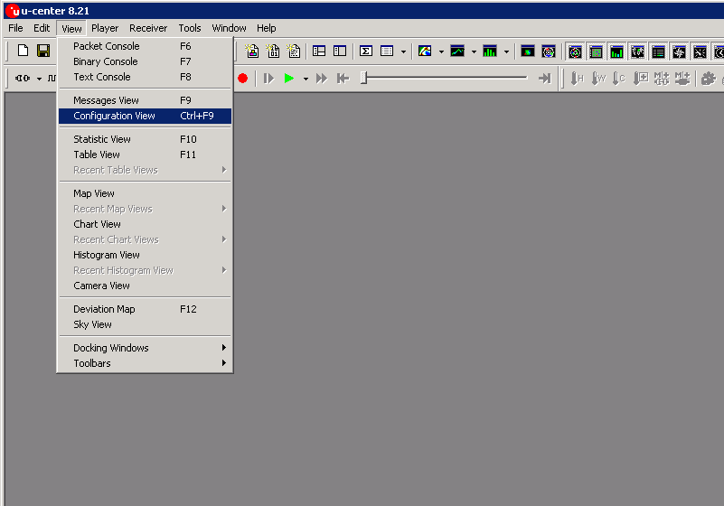The image size is (724, 506).
Task: Click the colorful Map View toolbar icon
Action: tap(425, 51)
